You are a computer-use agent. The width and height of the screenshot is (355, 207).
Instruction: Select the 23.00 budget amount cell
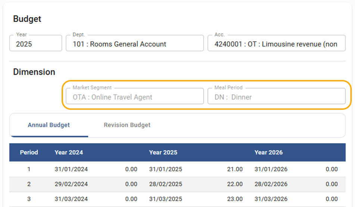235,199
